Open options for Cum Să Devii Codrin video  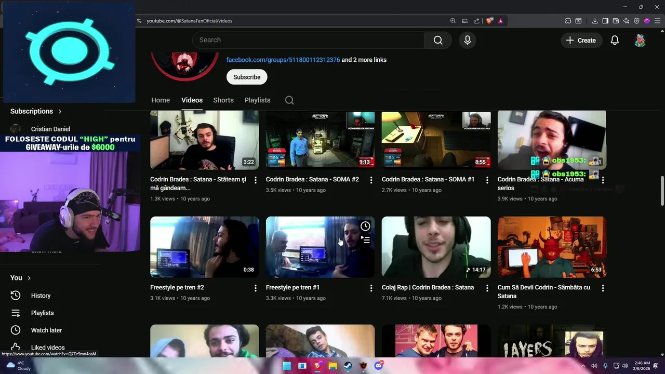pos(603,288)
